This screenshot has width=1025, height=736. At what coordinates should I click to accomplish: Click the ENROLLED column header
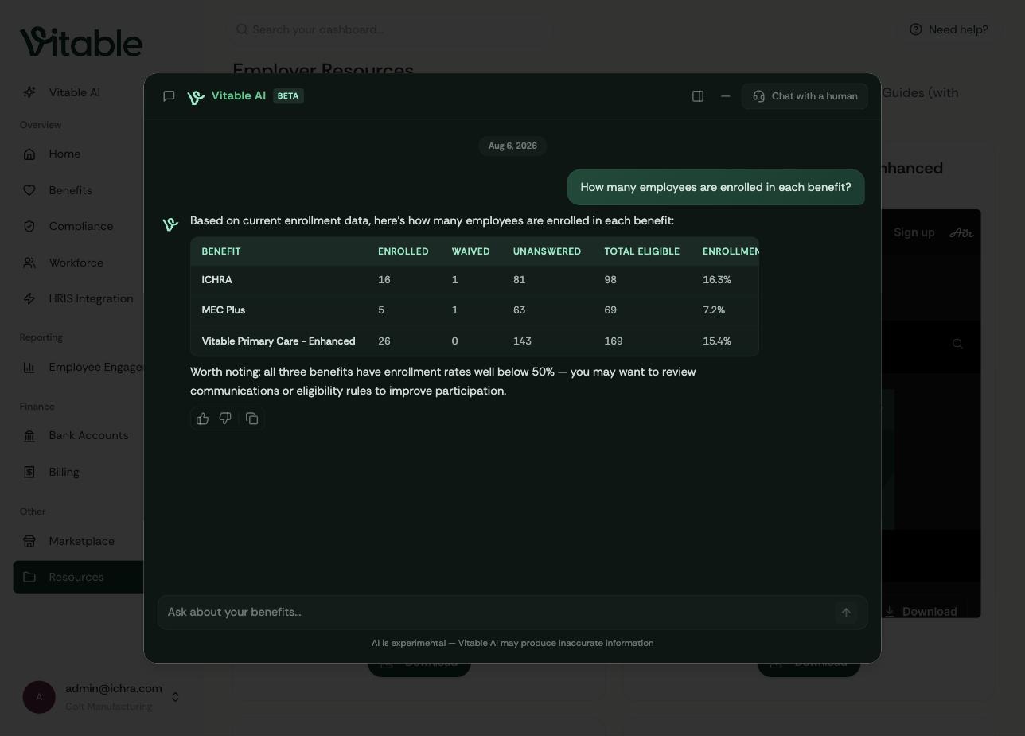point(403,251)
